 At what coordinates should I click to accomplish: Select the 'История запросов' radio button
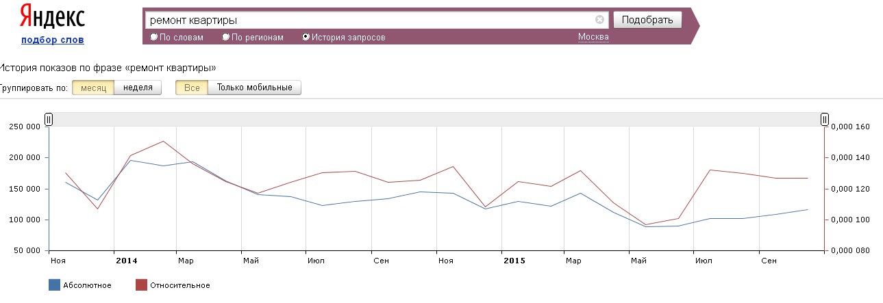click(x=306, y=38)
